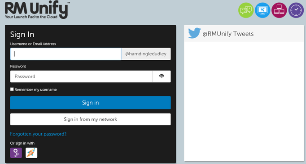Image resolution: width=306 pixels, height=164 pixels.
Task: Click the Sign In panel heading
Action: [x=22, y=35]
